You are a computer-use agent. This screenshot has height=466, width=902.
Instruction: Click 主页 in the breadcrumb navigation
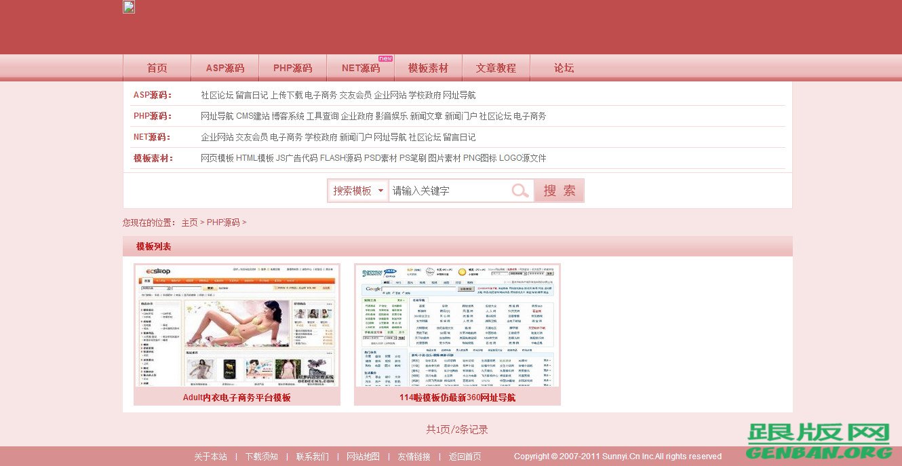(190, 222)
